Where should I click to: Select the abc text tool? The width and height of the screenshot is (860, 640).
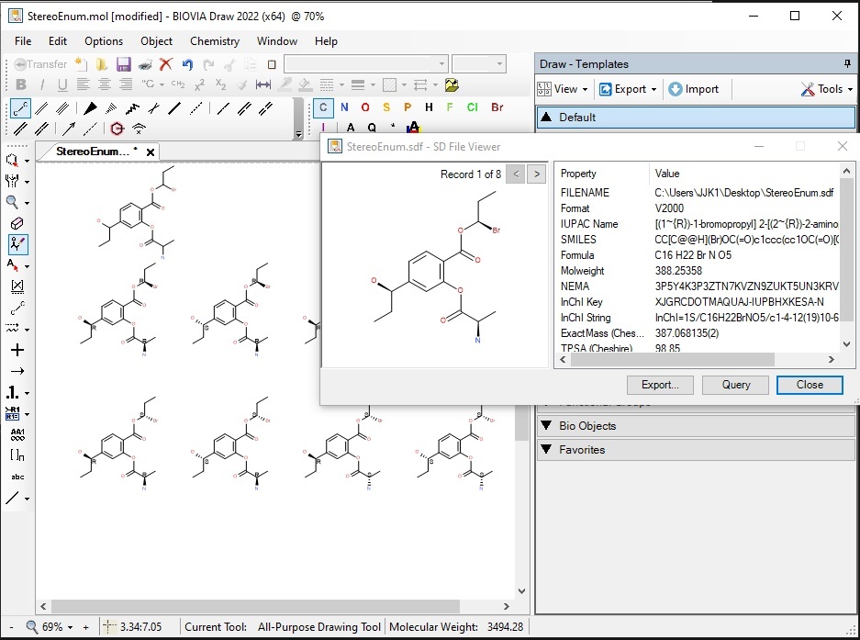17,477
